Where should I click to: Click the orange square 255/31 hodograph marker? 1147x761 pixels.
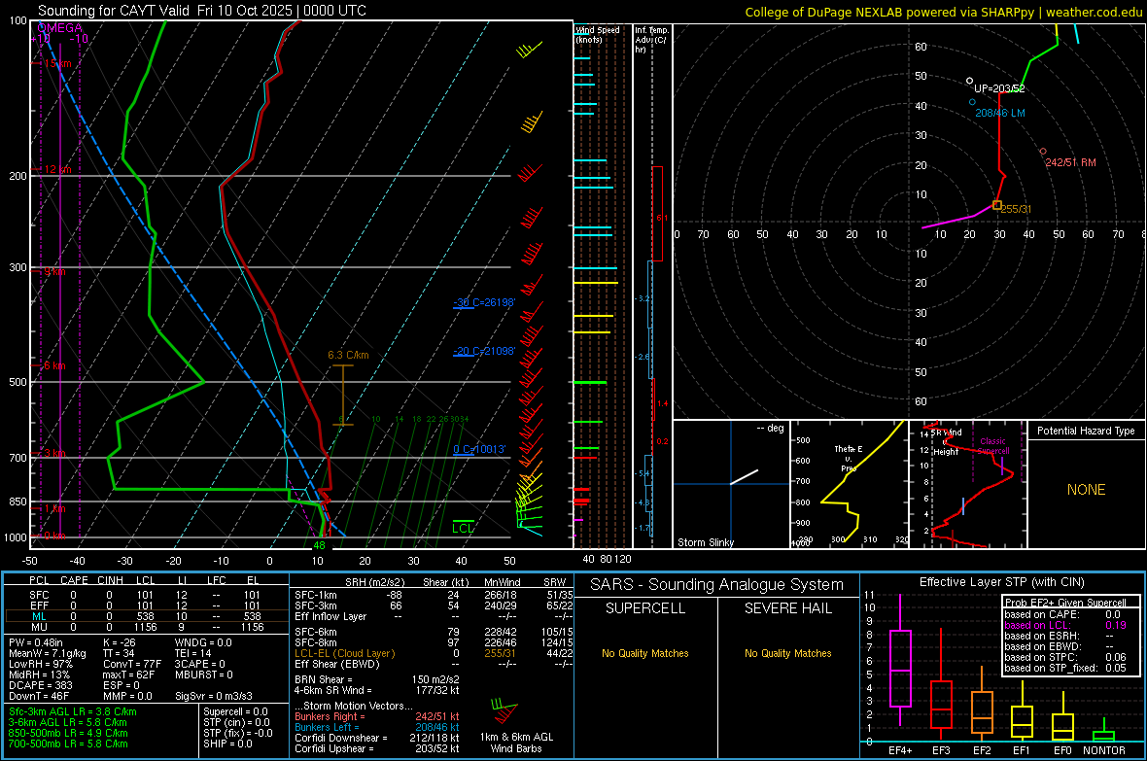(996, 206)
